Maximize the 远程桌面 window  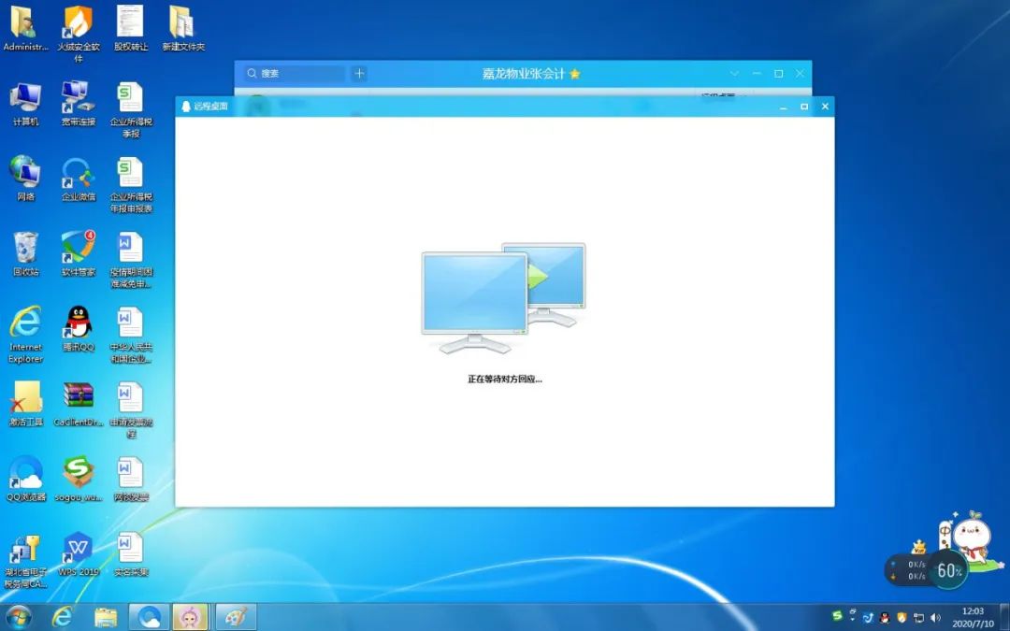click(804, 107)
